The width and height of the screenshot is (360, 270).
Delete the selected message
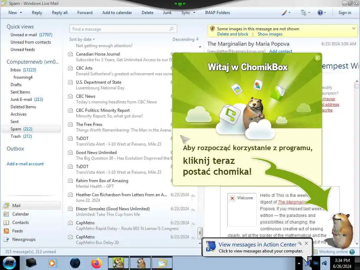tap(147, 13)
